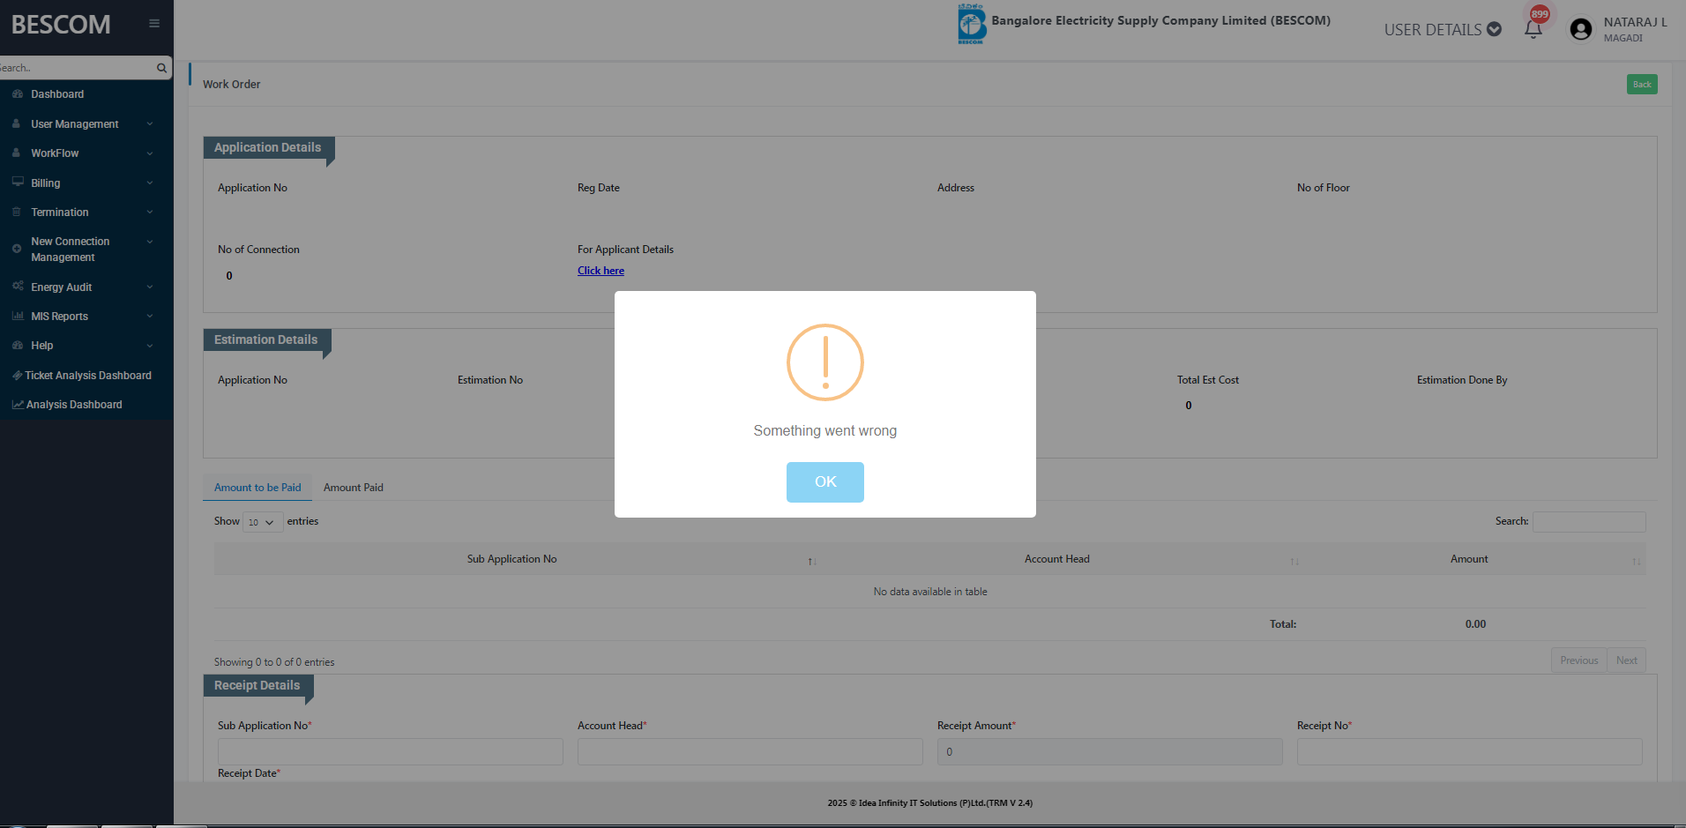Expand the Help menu chevron
This screenshot has width=1686, height=828.
coord(150,346)
